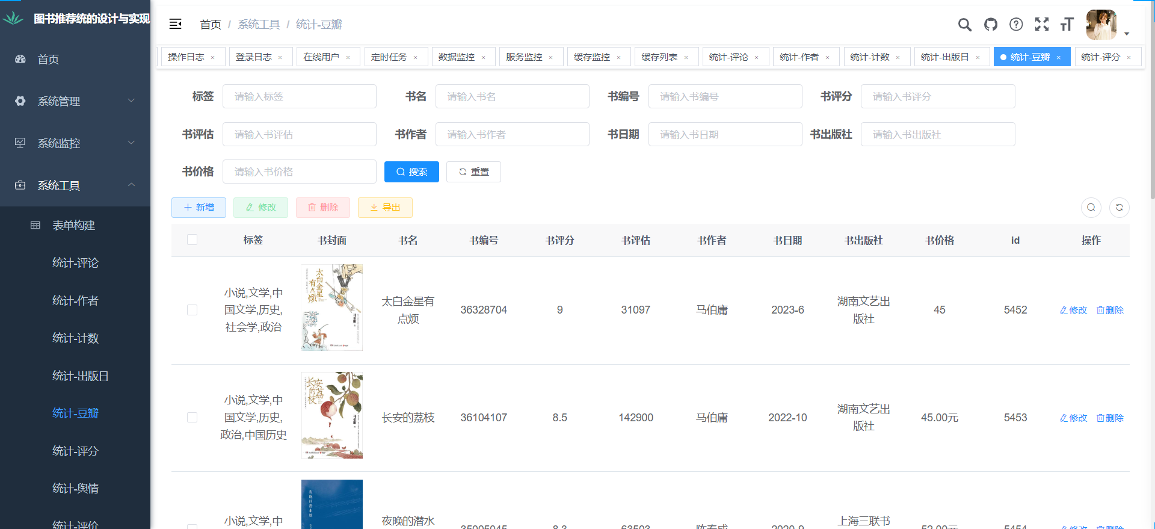1155x529 pixels.
Task: Click the 新增 add button
Action: (x=199, y=208)
